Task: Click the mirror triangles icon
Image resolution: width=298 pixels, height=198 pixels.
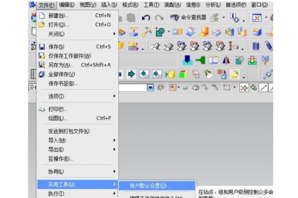Action: coord(226,60)
